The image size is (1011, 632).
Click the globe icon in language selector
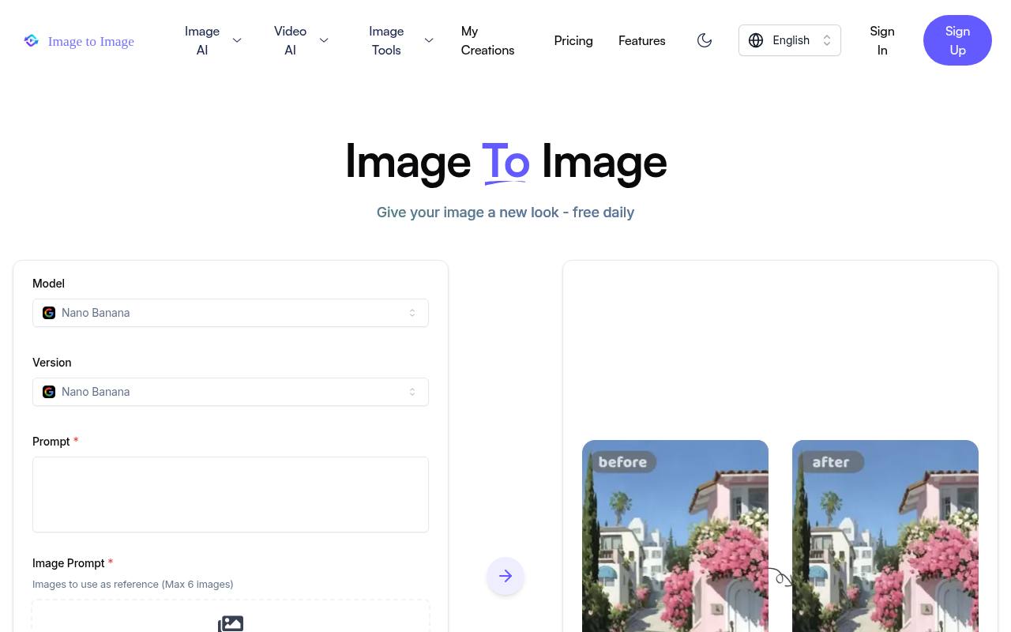(x=756, y=40)
